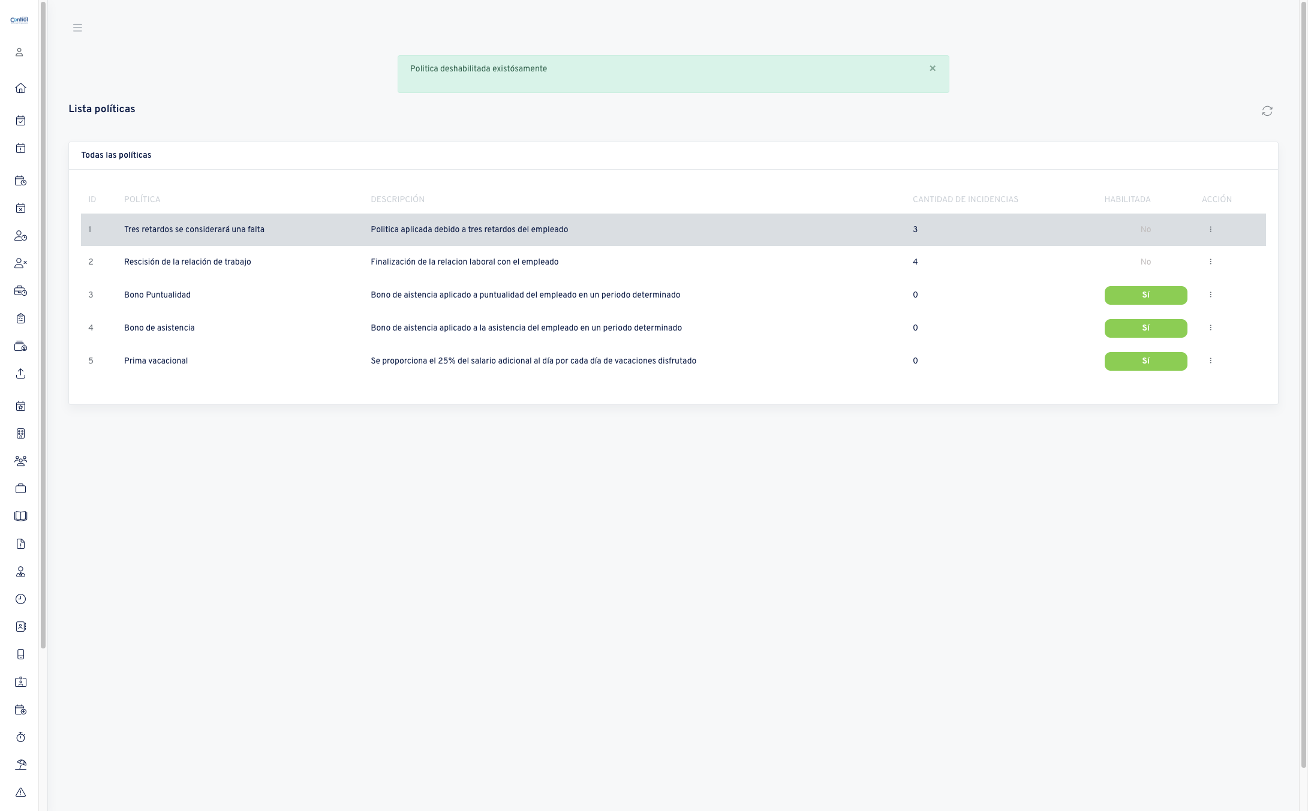Click the main page vertical scrollbar
The height and width of the screenshot is (811, 1308).
pyautogui.click(x=1304, y=384)
